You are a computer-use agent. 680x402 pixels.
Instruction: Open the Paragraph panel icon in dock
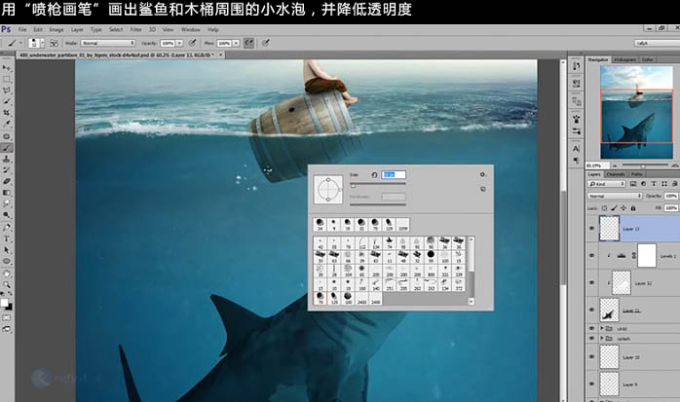pyautogui.click(x=576, y=160)
